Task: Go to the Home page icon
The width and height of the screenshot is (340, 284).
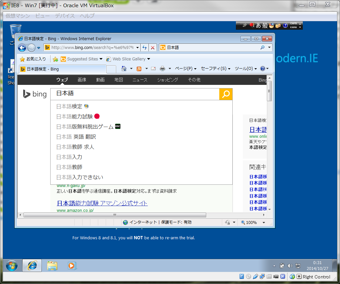Action: [x=124, y=69]
